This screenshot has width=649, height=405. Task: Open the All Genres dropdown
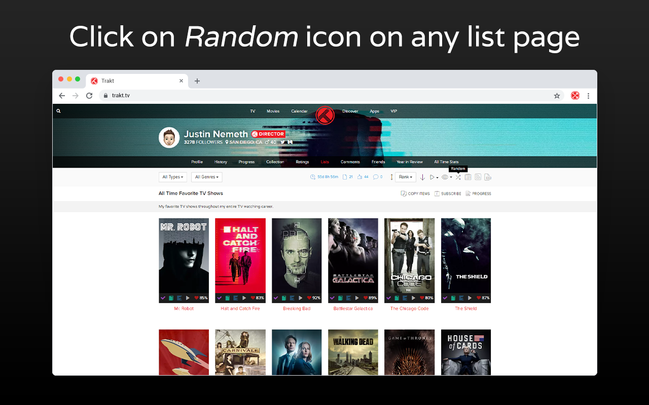pyautogui.click(x=207, y=177)
